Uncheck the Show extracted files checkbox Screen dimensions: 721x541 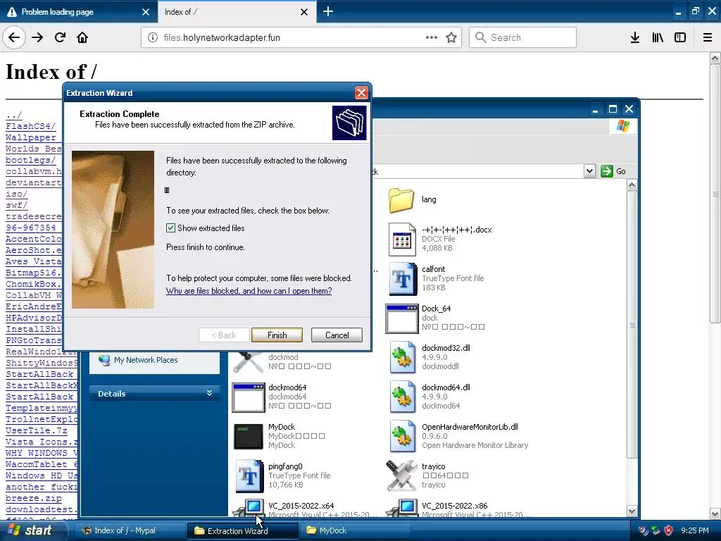[x=170, y=228]
